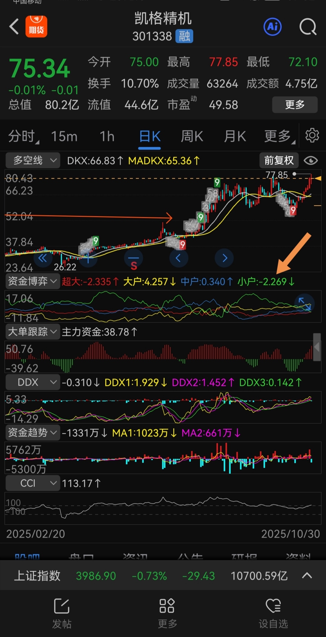Toggle the eye visibility icon

(x=311, y=160)
